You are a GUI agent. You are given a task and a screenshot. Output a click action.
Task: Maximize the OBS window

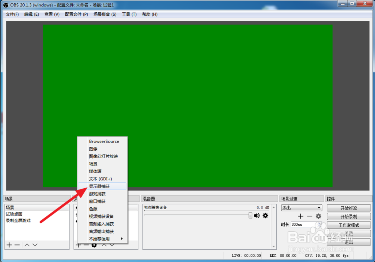(x=352, y=4)
